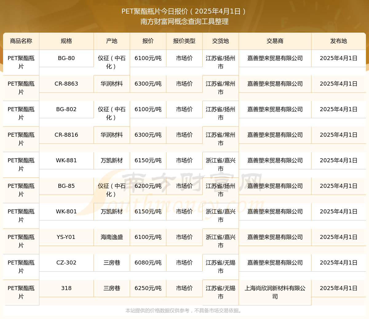Click the 产地 column header
The width and height of the screenshot is (369, 319).
tap(112, 41)
